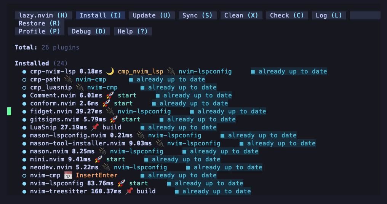Click the pin icon on LuaSnip row
Image resolution: width=387 pixels, height=204 pixels.
pyautogui.click(x=95, y=127)
